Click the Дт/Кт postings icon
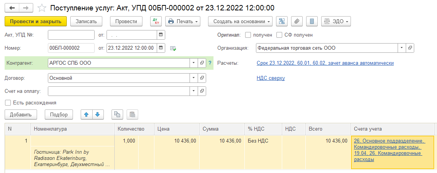Viewport: 437px width, 173px height. coord(156,22)
